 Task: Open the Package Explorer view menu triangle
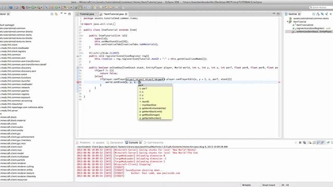61,14
